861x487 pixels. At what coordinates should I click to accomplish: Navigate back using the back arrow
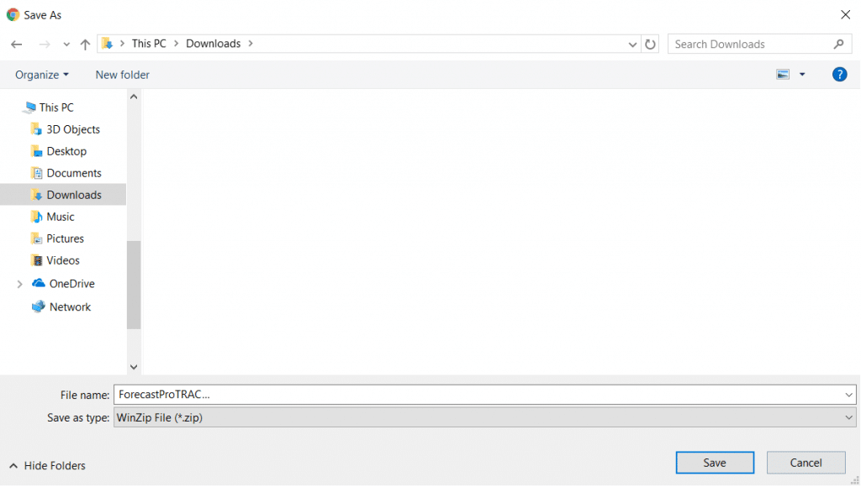pos(16,43)
